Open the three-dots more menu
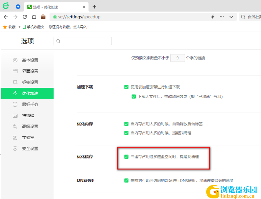This screenshot has width=261, height=199. [222, 17]
